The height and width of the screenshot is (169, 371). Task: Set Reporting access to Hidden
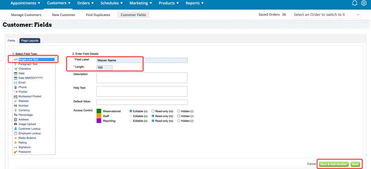(x=179, y=121)
